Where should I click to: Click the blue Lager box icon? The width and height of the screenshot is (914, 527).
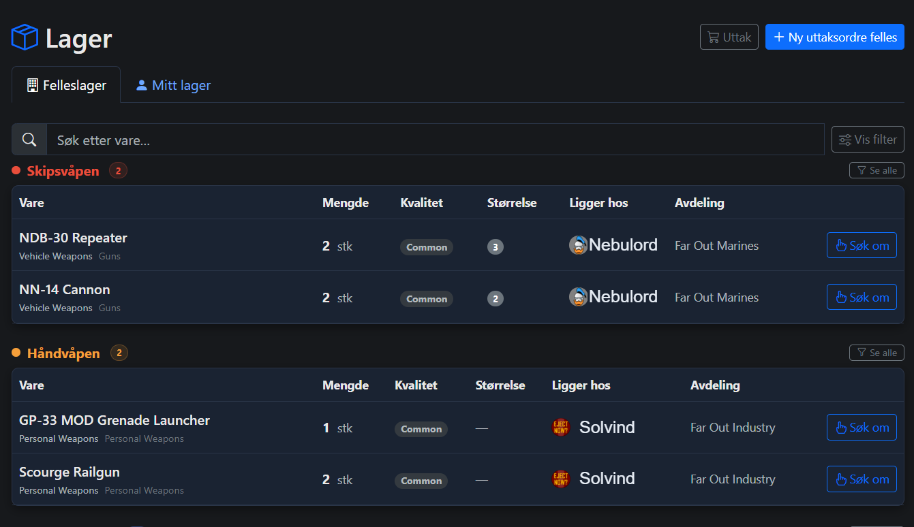25,37
